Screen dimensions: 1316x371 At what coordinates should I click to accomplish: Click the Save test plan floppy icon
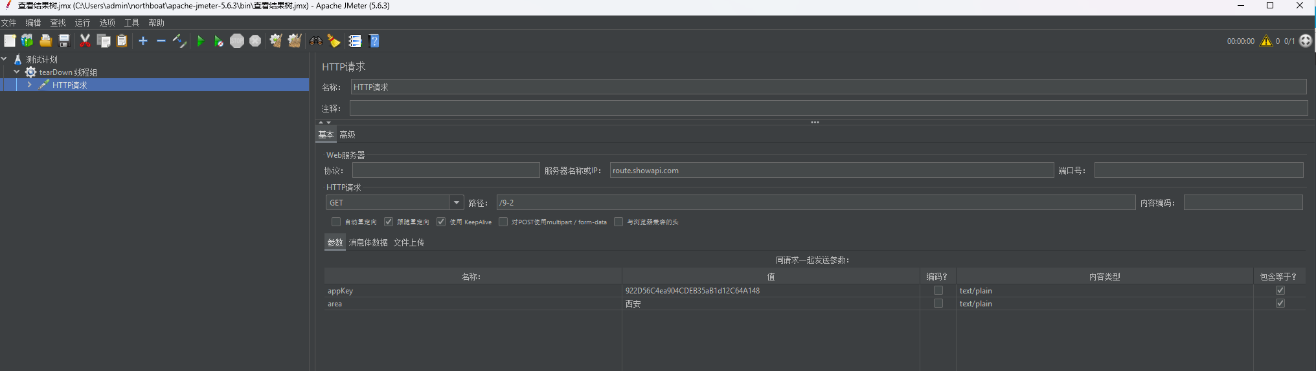tap(64, 41)
